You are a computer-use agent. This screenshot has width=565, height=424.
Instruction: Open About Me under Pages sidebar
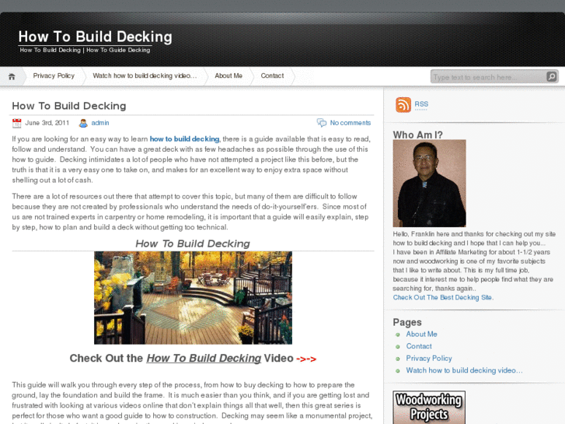(x=421, y=335)
